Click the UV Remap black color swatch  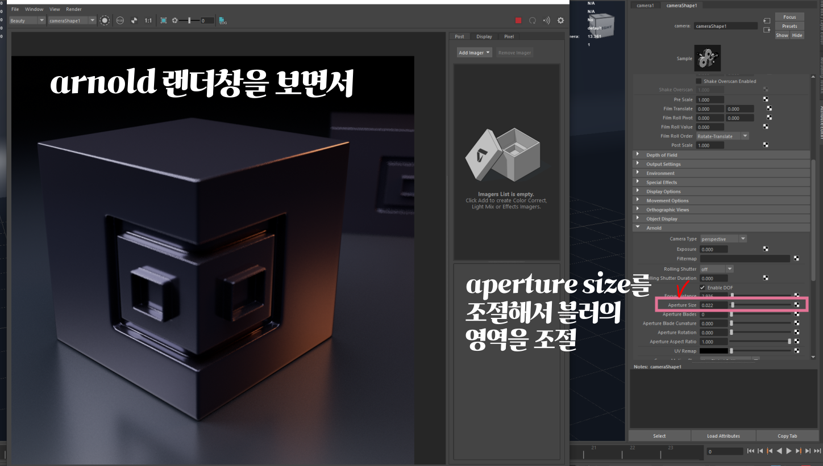pos(714,351)
